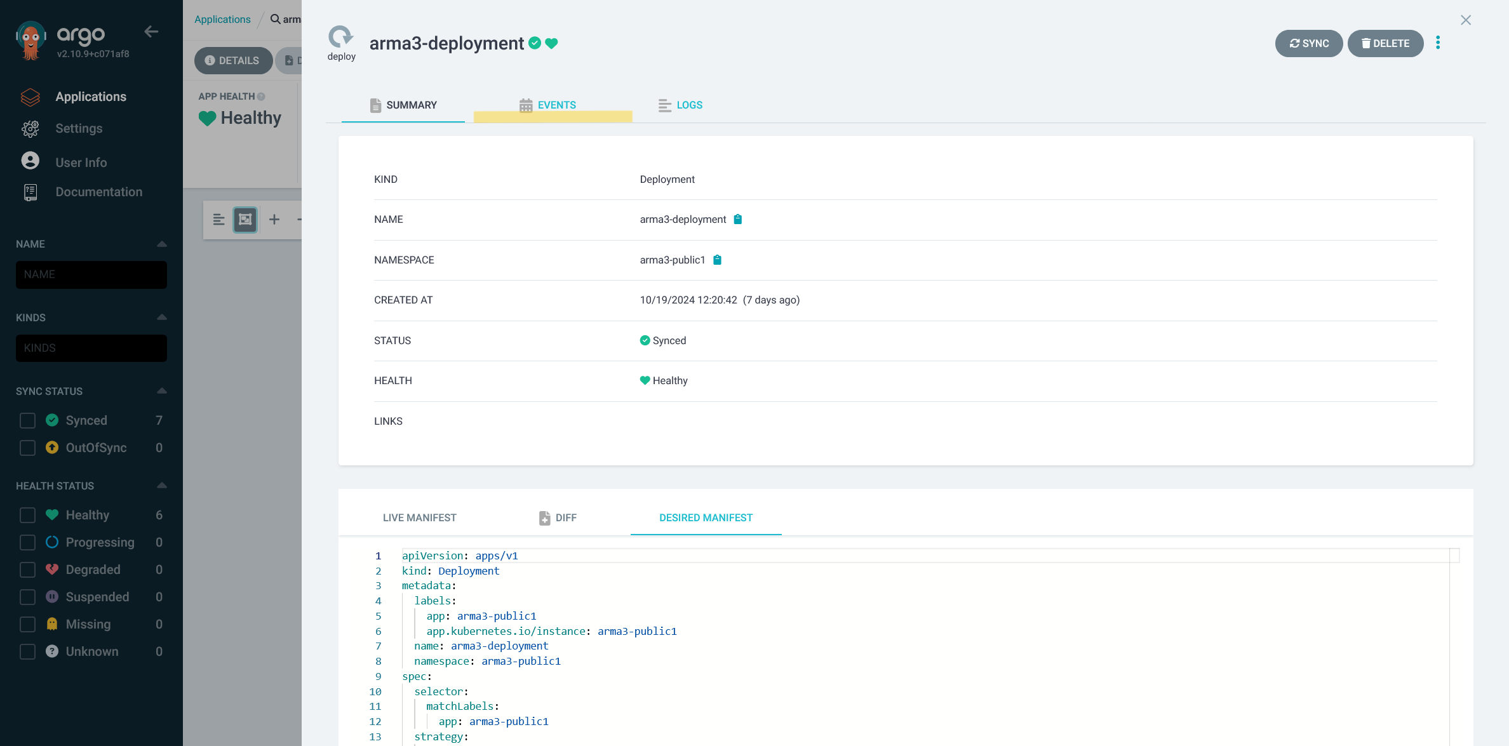1509x746 pixels.
Task: Collapse the HEALTH STATUS filter section
Action: click(161, 485)
